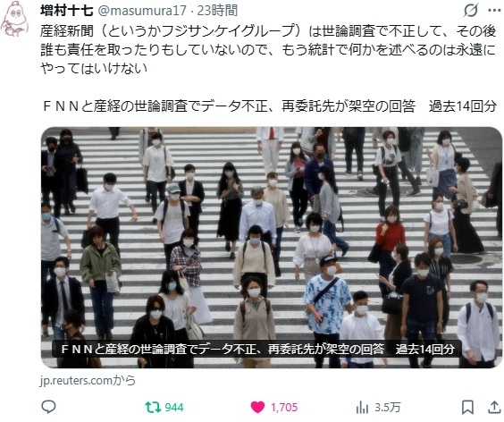Click the share upload arrow icon
Screen dimensions: 504x422
pos(494,407)
